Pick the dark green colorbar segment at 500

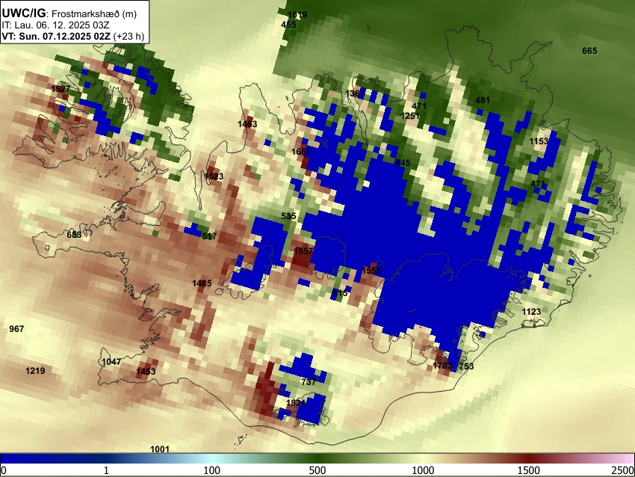317,458
